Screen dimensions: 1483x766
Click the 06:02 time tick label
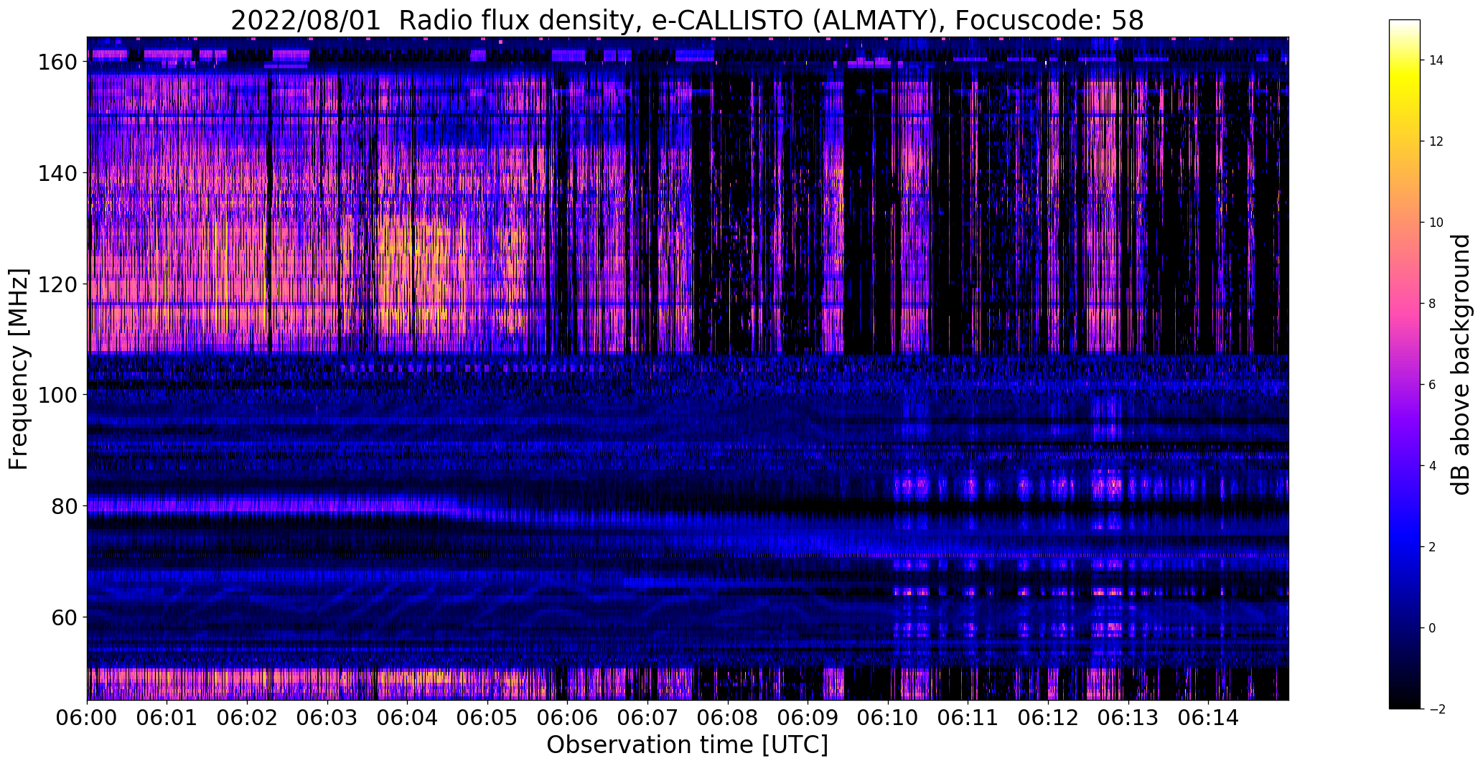(x=247, y=717)
